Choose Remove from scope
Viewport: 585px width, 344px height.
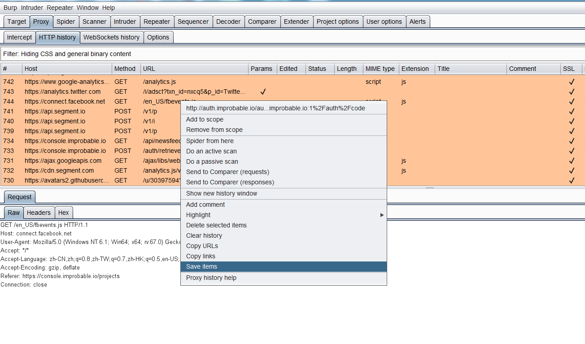point(284,130)
